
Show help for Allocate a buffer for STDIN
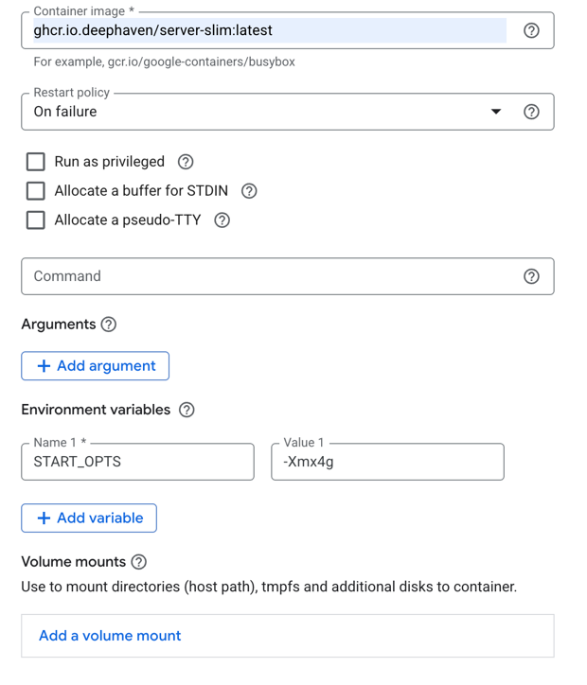coord(249,191)
